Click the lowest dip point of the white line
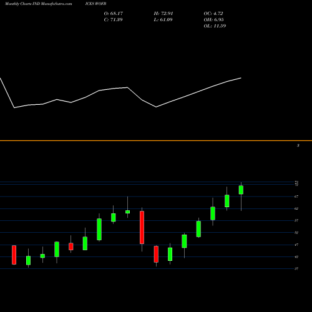312x312 pixels. pyautogui.click(x=14, y=108)
